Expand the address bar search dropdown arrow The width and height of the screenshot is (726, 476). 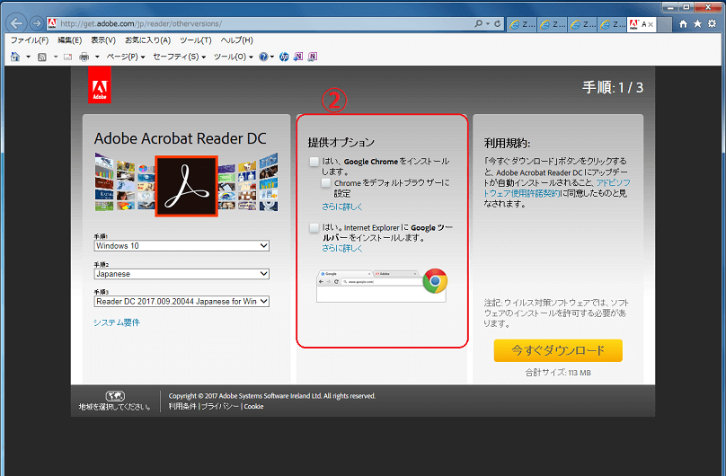click(x=488, y=23)
